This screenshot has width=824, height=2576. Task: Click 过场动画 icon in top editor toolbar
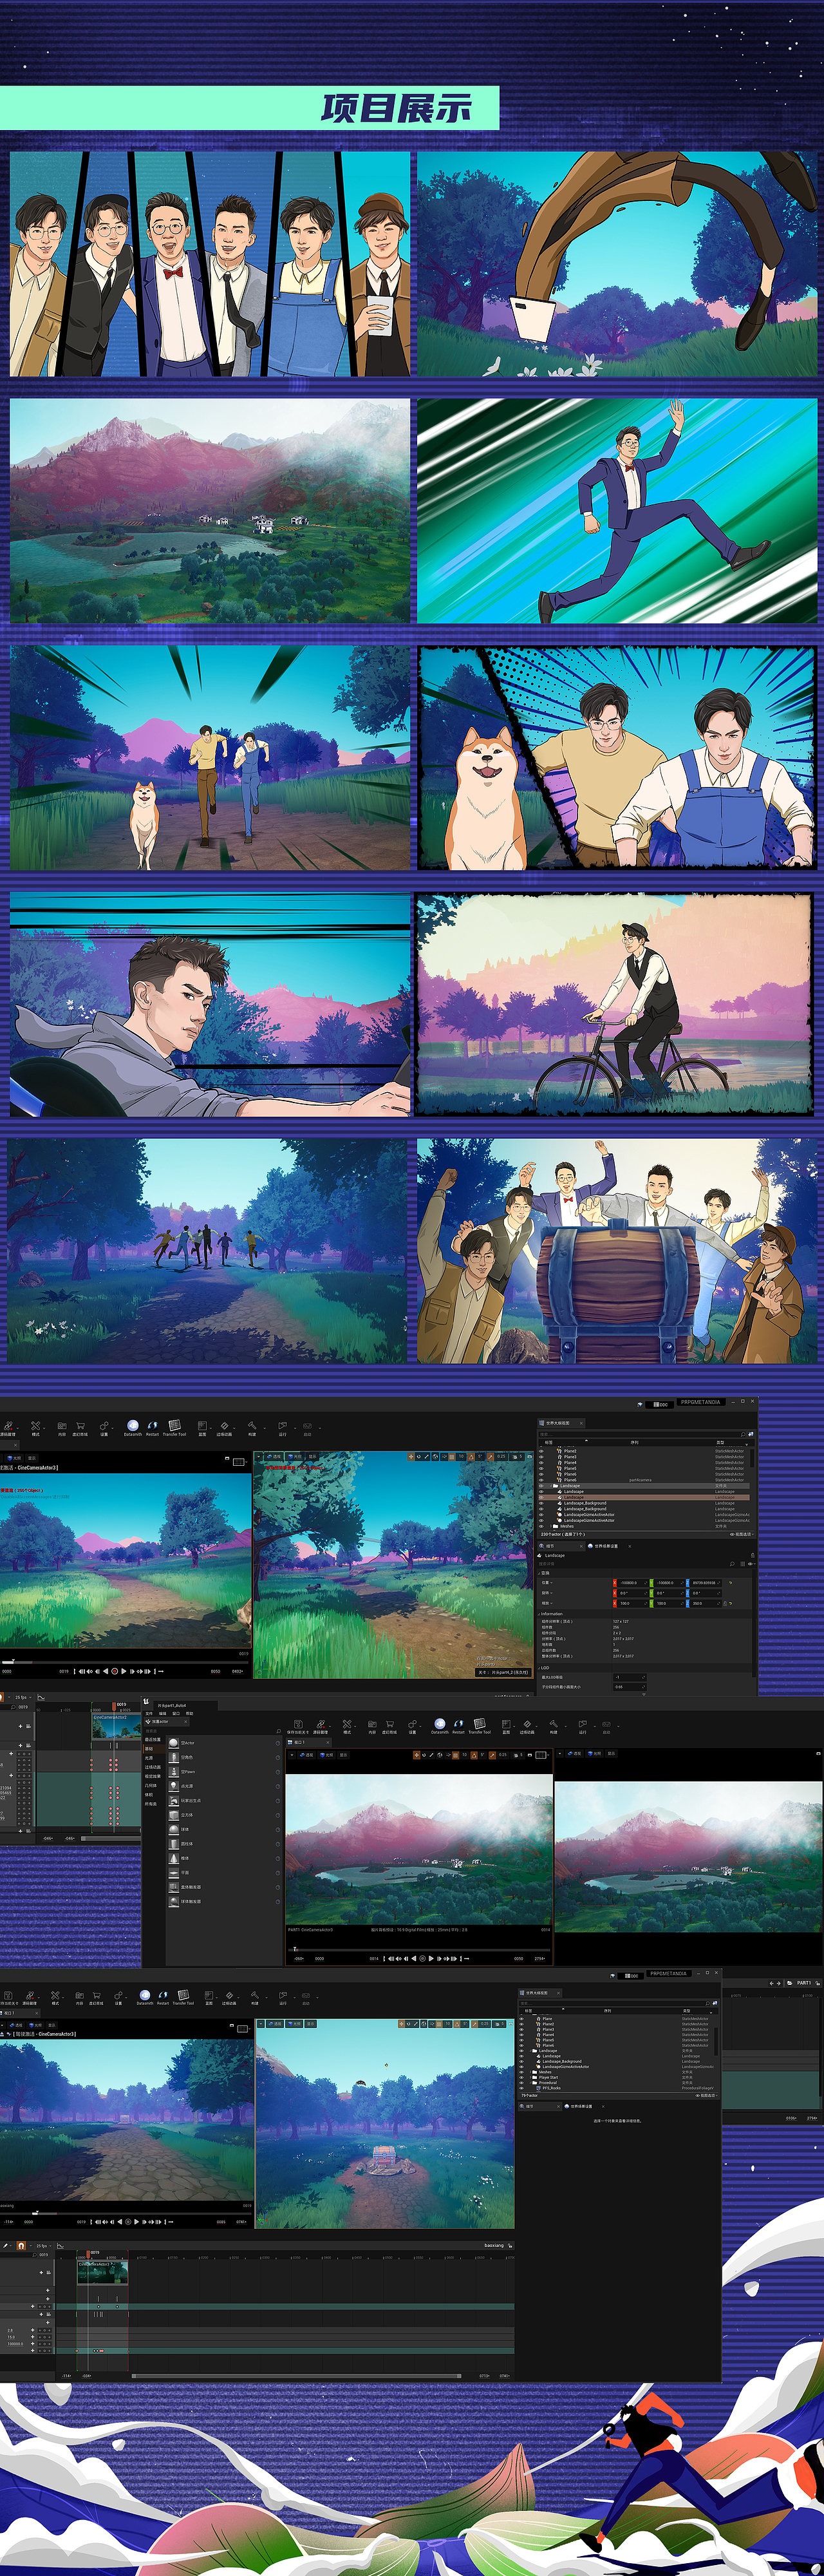pyautogui.click(x=224, y=1426)
